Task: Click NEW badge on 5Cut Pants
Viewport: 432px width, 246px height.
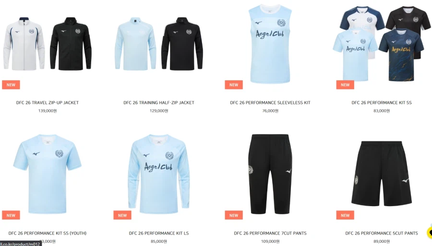Action: click(345, 215)
